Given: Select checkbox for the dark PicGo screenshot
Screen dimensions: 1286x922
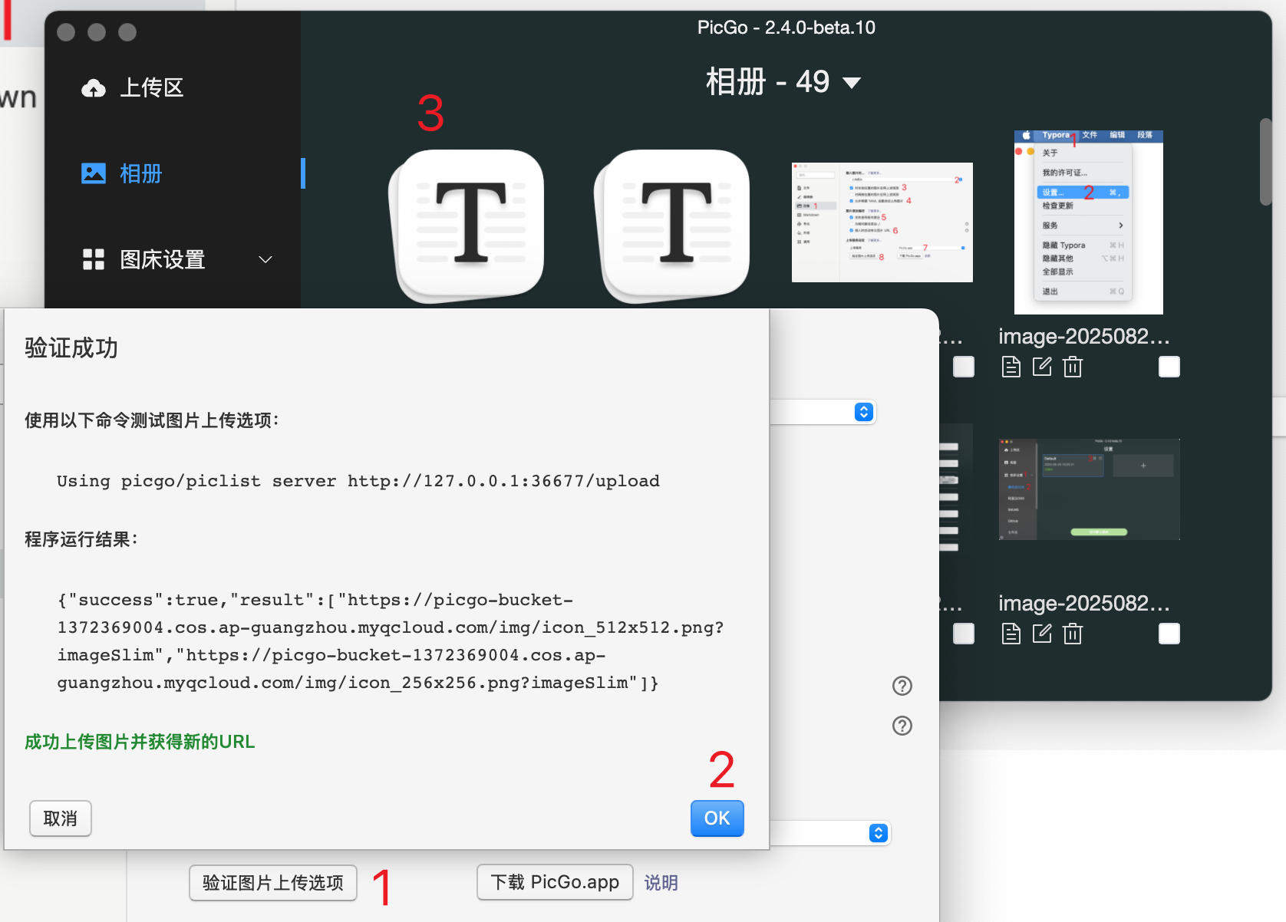Looking at the screenshot, I should 1169,634.
